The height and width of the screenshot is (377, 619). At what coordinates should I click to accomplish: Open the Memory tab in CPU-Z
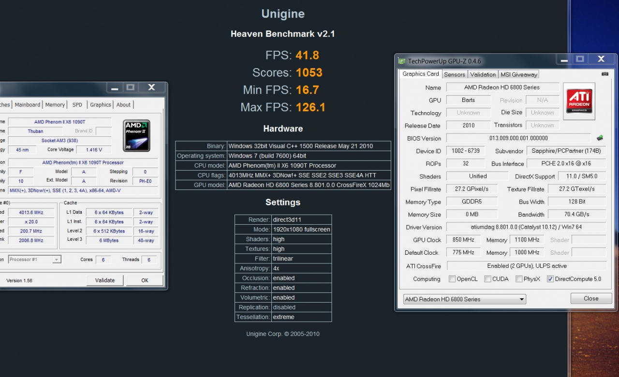(55, 105)
